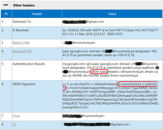Open the To header link

[x=14, y=124]
